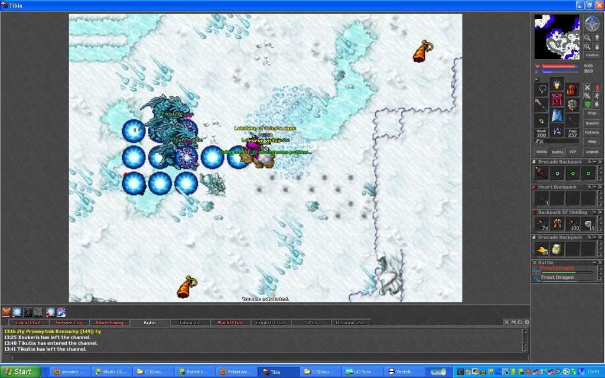Select the boots item in Backpack Of Holding
605x378 pixels.
[557, 224]
